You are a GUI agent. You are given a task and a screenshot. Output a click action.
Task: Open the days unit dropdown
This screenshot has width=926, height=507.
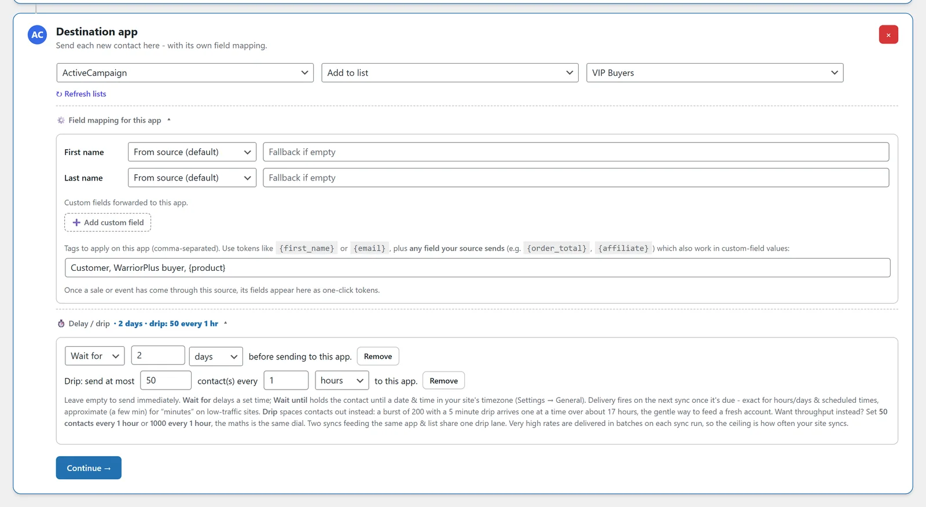tap(216, 357)
